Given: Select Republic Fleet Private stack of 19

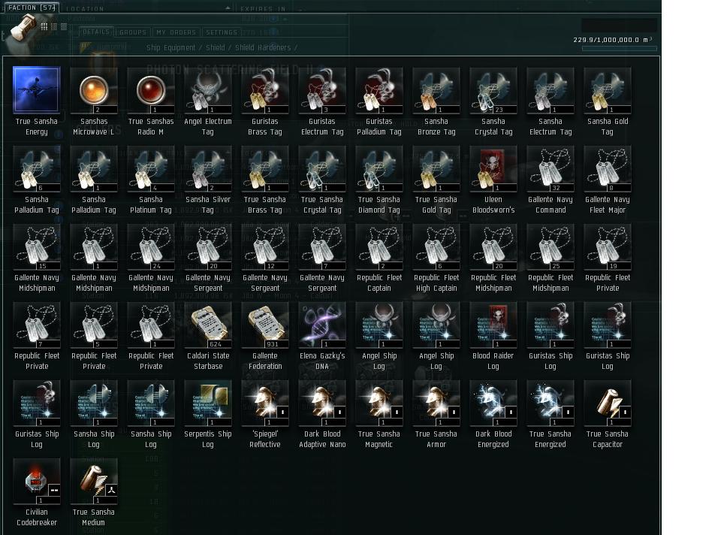Looking at the screenshot, I should pos(608,246).
